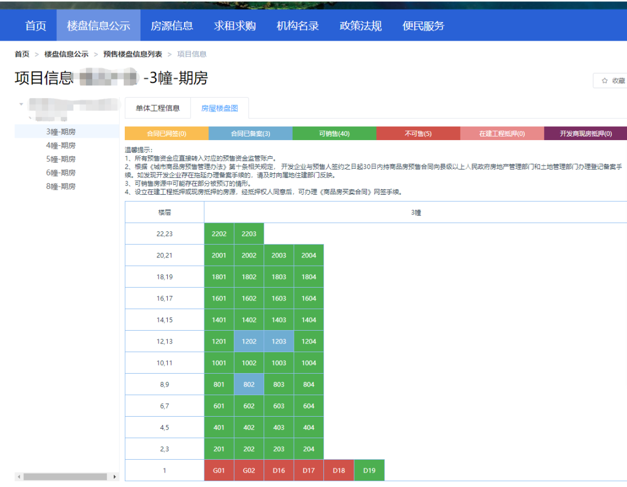Select 5幢-期房 in tree

pyautogui.click(x=61, y=159)
